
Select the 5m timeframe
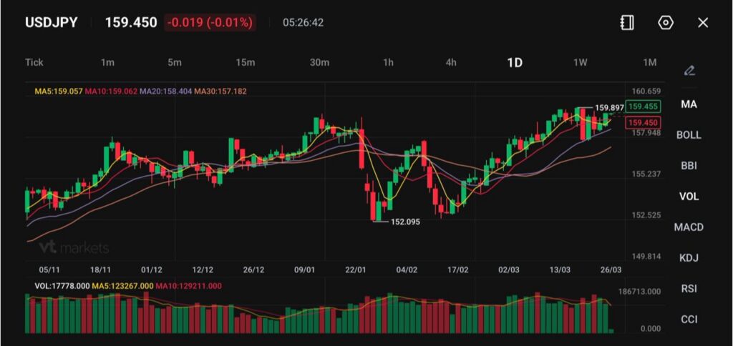[175, 62]
